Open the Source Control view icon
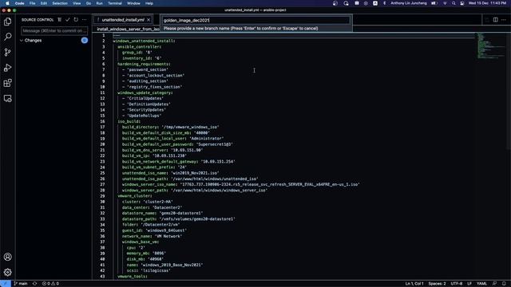The height and width of the screenshot is (287, 511). (7, 52)
